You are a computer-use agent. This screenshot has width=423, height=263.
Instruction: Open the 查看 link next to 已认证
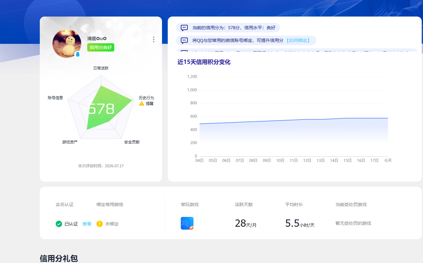87,224
